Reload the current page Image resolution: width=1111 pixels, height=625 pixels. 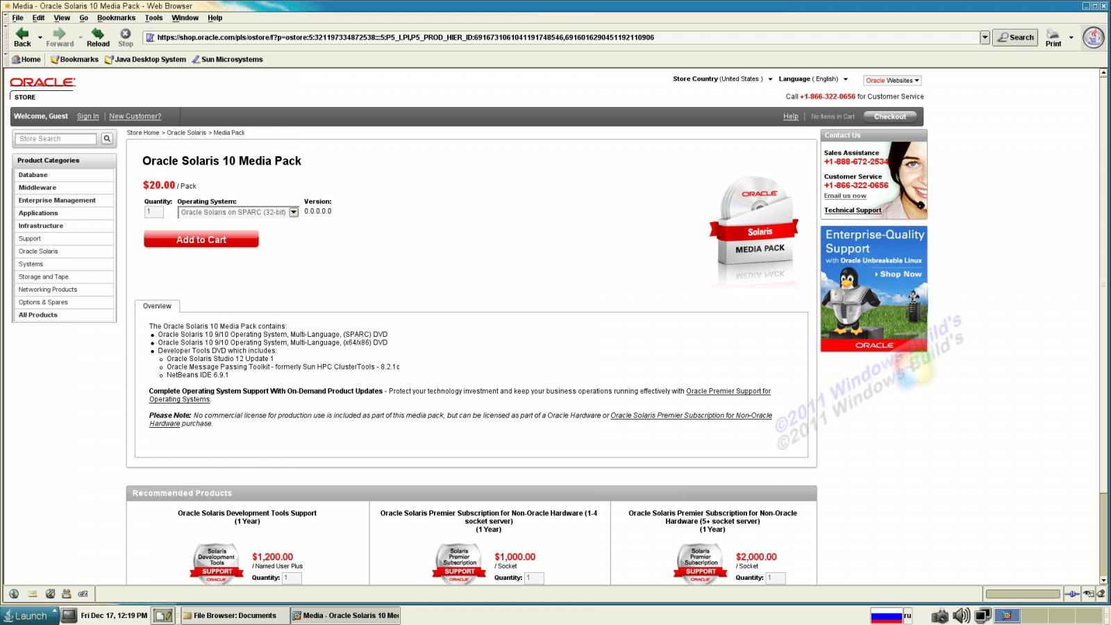pos(98,37)
